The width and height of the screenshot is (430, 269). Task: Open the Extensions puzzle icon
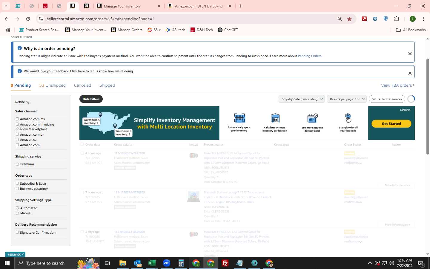coord(397,19)
